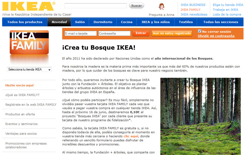Click the Anna assistant avatar
Image resolution: width=244 pixels, height=155 pixels.
pyautogui.click(x=161, y=7)
